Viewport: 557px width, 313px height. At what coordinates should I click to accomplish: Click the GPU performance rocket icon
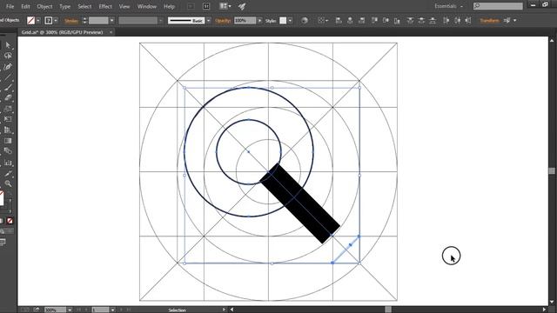coord(242,6)
